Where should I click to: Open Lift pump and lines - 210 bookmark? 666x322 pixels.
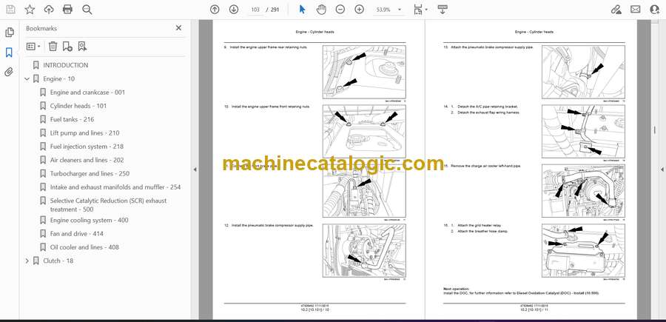pyautogui.click(x=84, y=133)
